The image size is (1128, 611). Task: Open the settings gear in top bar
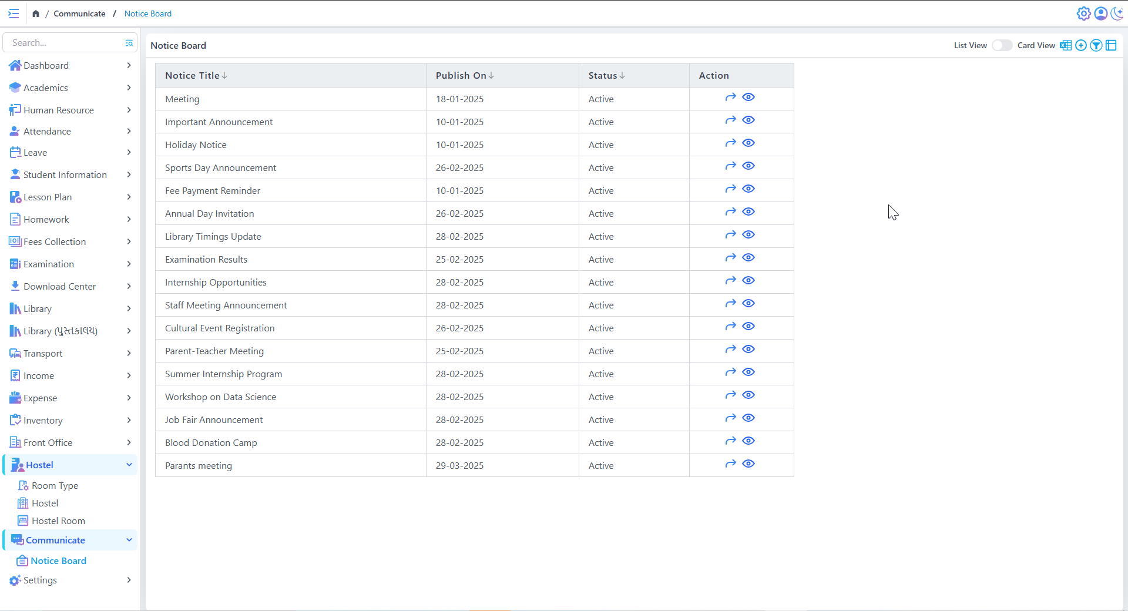[1083, 14]
